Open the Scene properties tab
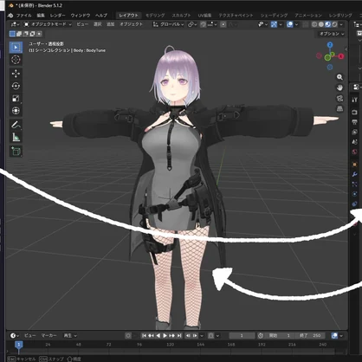 (x=355, y=142)
